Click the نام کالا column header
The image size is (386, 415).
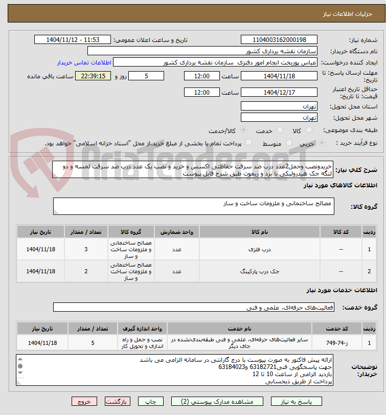[260, 232]
